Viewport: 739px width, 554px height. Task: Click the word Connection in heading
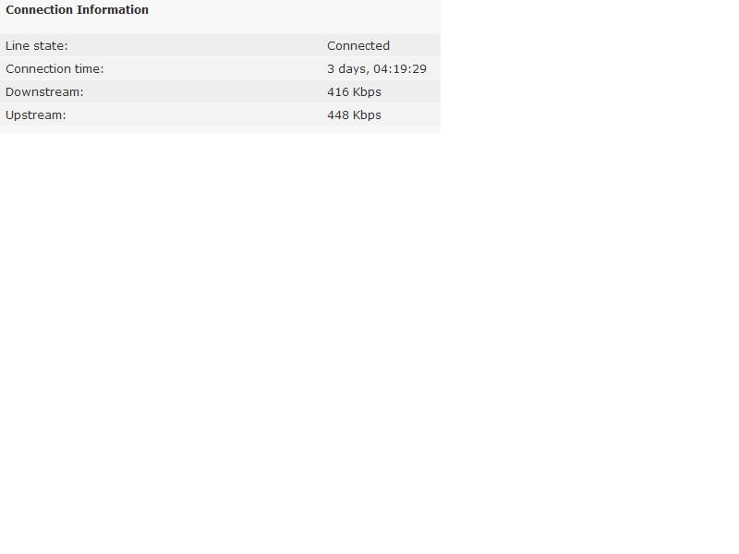[39, 10]
